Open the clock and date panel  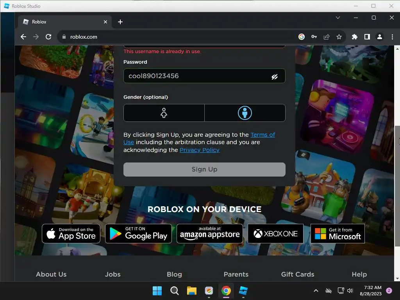coord(371,291)
